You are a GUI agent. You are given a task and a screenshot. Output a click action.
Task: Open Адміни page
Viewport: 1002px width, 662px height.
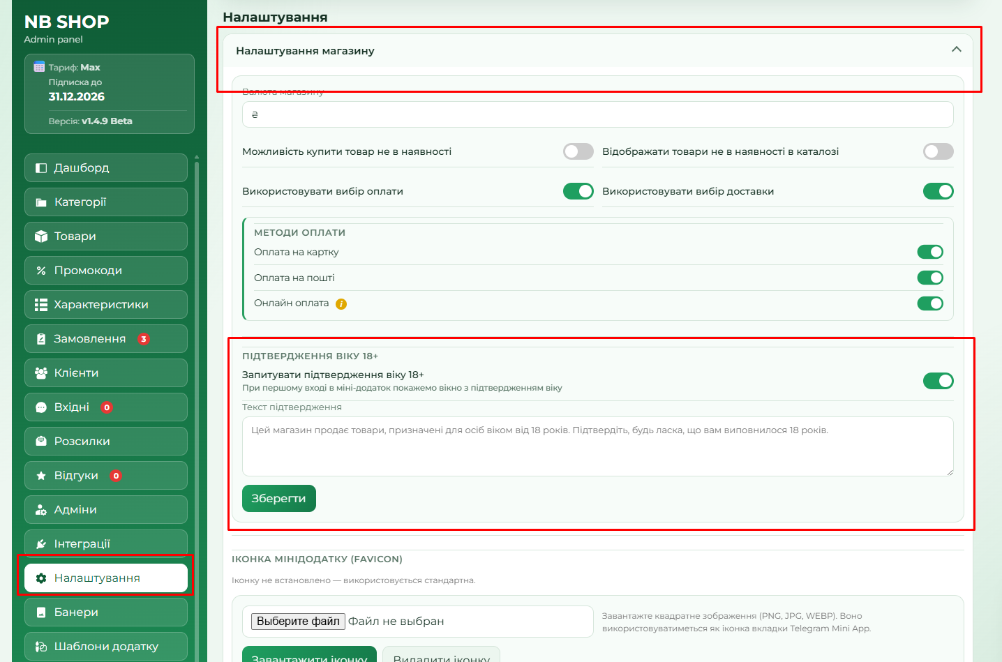coord(106,509)
